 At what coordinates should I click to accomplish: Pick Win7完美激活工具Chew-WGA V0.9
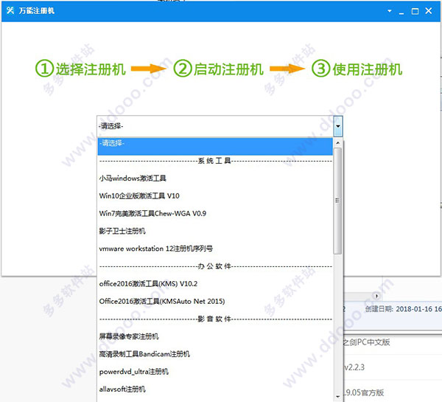pos(215,213)
